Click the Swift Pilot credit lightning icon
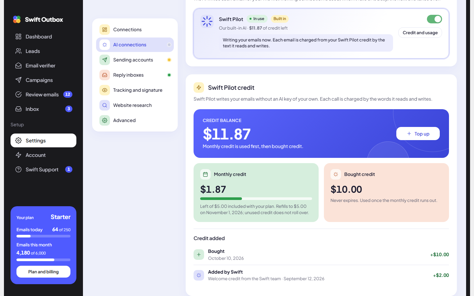 [x=199, y=87]
